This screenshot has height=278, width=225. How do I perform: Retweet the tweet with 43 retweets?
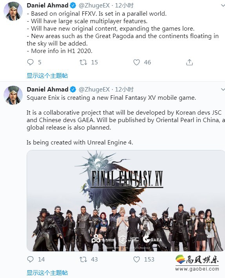tap(83, 260)
